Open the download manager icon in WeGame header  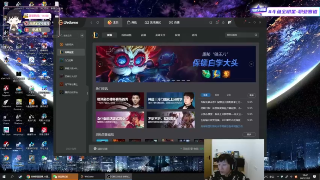223,22
